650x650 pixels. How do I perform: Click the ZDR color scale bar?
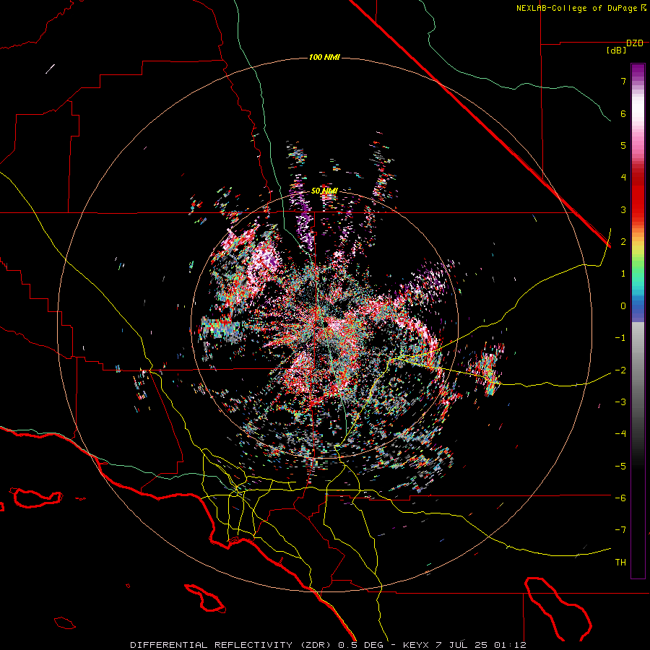pos(638,321)
